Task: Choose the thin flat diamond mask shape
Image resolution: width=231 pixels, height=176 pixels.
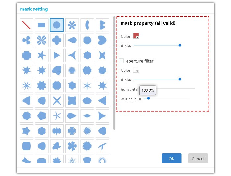Action: (87, 116)
